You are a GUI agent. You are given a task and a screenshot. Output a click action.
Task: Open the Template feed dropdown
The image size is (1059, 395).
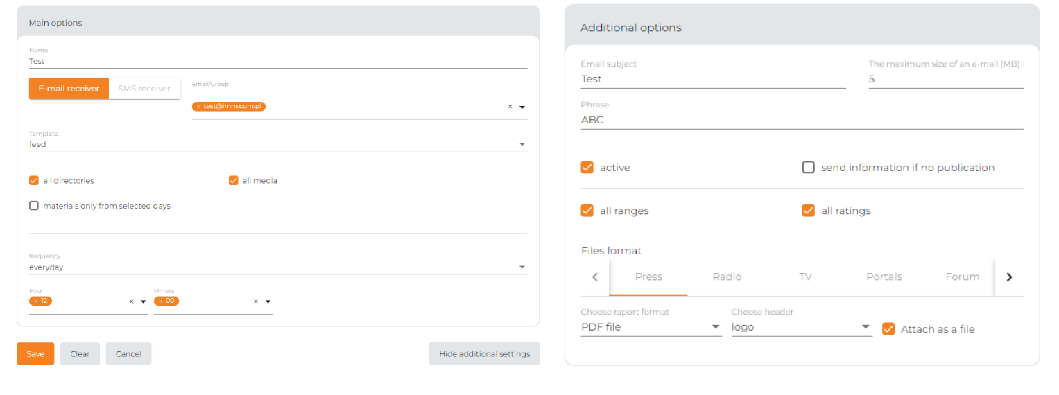[278, 144]
